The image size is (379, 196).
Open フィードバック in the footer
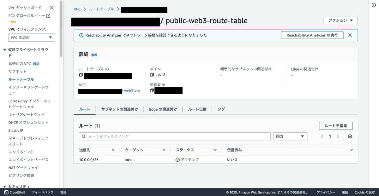(43, 192)
